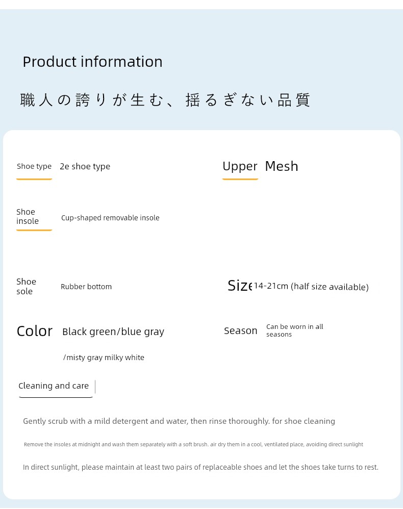
Task: Click the Color label
Action: click(34, 332)
